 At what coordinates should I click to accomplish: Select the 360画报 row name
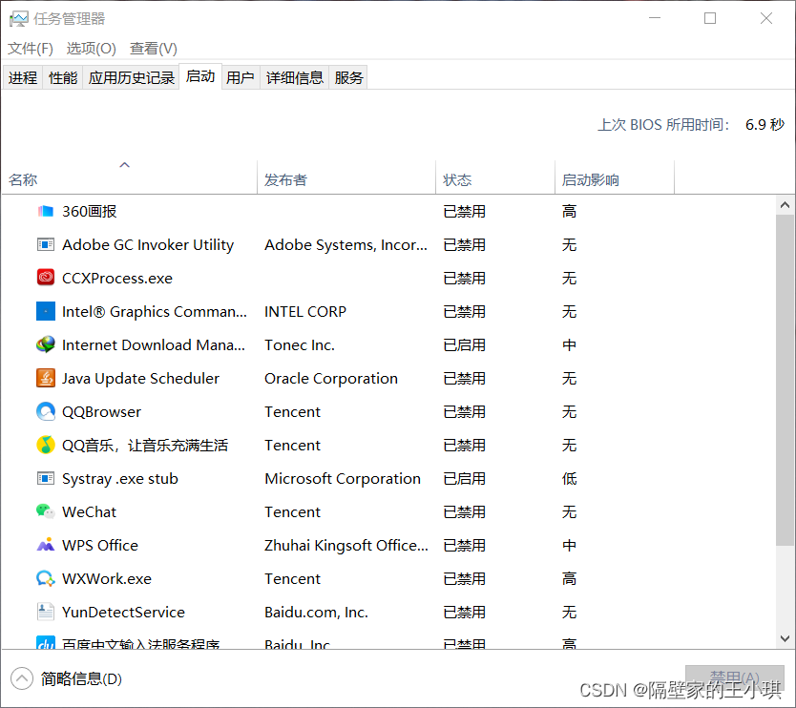click(x=90, y=211)
